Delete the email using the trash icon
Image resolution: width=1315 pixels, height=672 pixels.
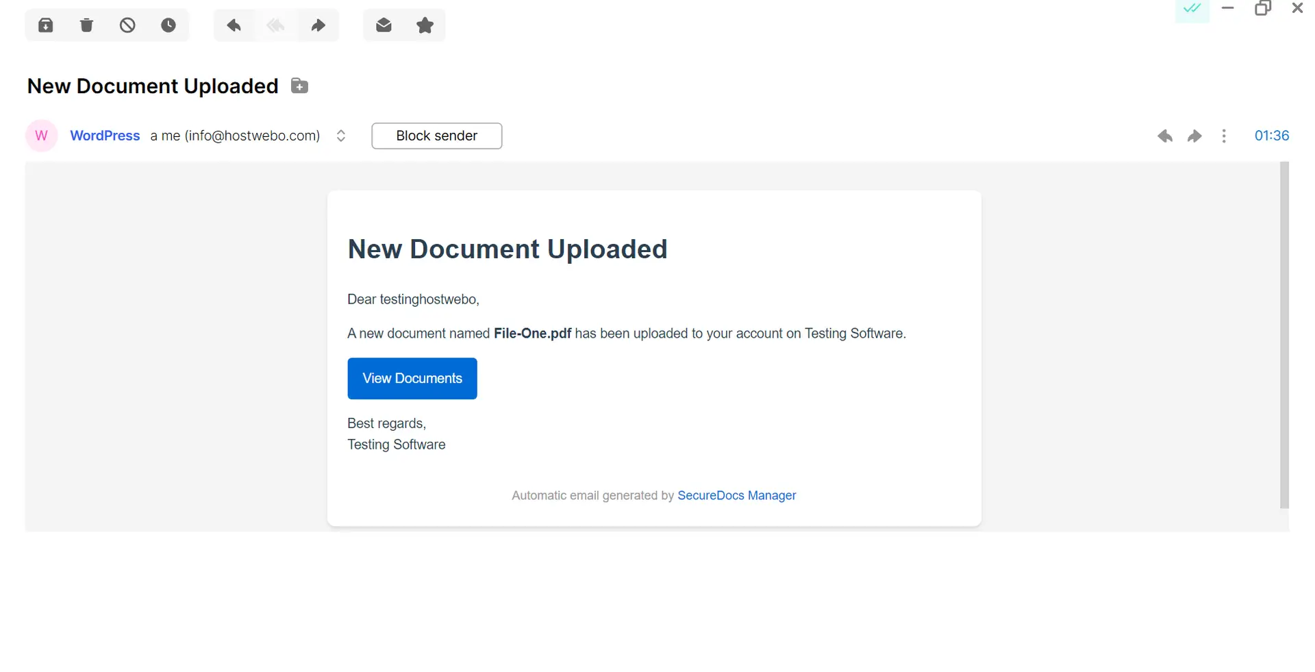point(86,25)
